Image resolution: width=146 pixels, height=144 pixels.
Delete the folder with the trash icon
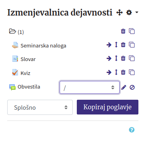tap(123, 31)
